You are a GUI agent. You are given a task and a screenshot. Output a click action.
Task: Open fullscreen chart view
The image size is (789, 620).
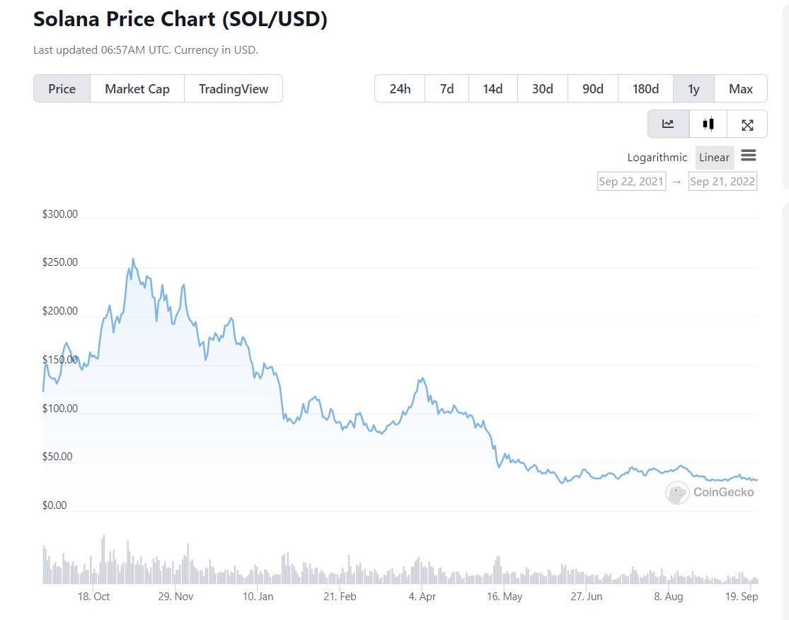[x=747, y=124]
